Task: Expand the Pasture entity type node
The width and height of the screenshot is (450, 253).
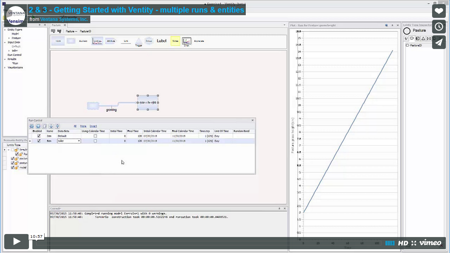Action: coord(9,38)
